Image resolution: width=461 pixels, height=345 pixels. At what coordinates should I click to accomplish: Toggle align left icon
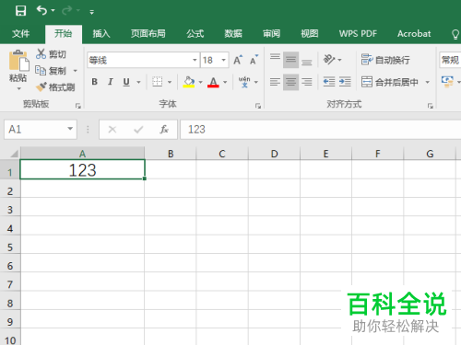(x=275, y=82)
